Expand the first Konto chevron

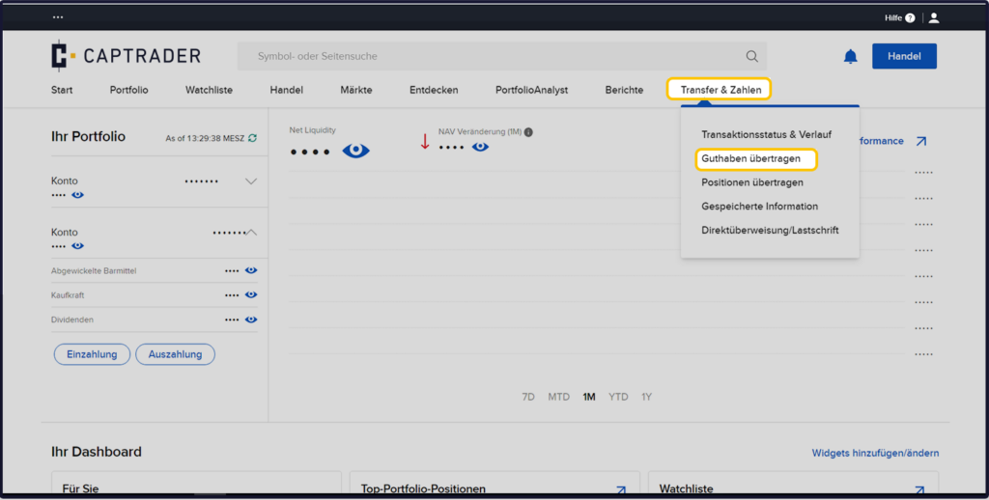click(x=251, y=181)
